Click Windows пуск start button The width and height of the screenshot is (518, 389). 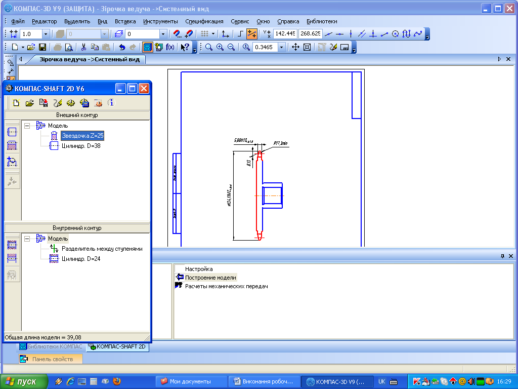[24, 381]
